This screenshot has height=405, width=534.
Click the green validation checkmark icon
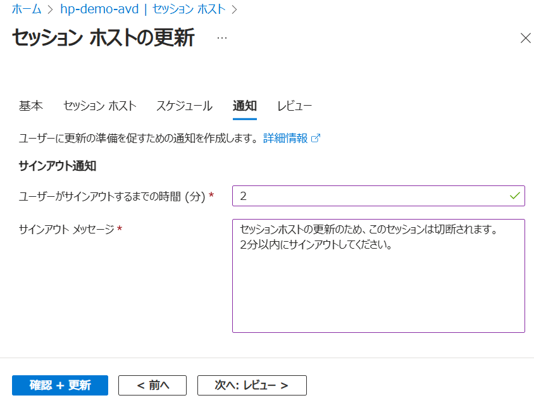point(515,196)
